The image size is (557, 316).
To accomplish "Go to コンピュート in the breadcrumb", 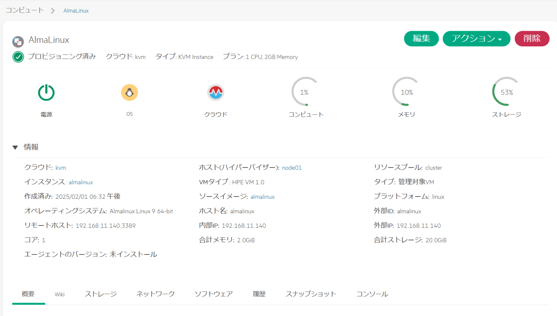I will [x=25, y=10].
